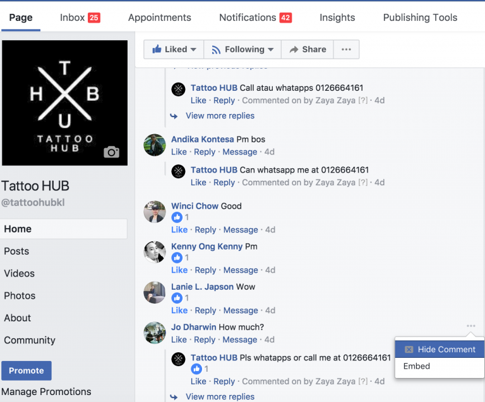Click the Share button with arrow icon
Viewport: 485px width, 402px height.
(308, 49)
